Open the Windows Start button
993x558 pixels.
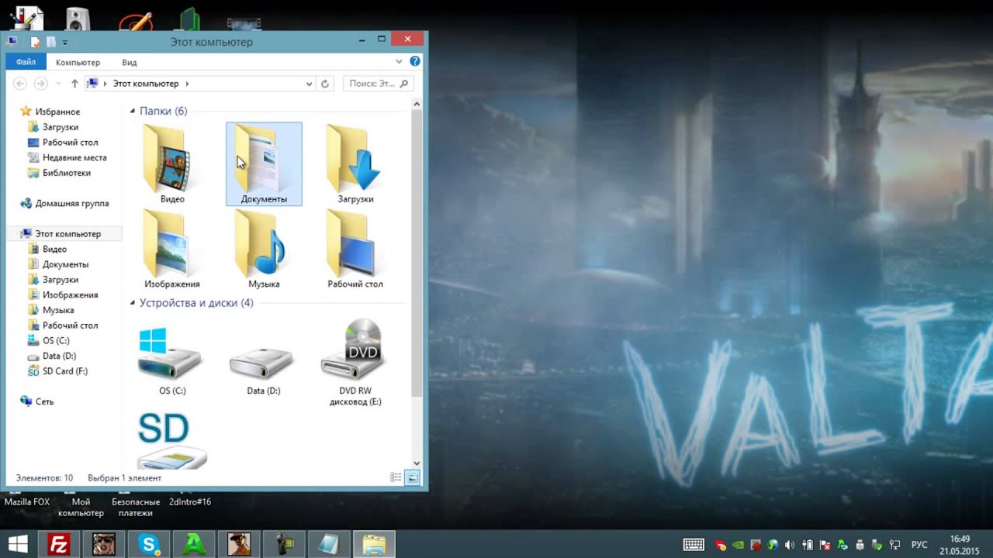[19, 544]
